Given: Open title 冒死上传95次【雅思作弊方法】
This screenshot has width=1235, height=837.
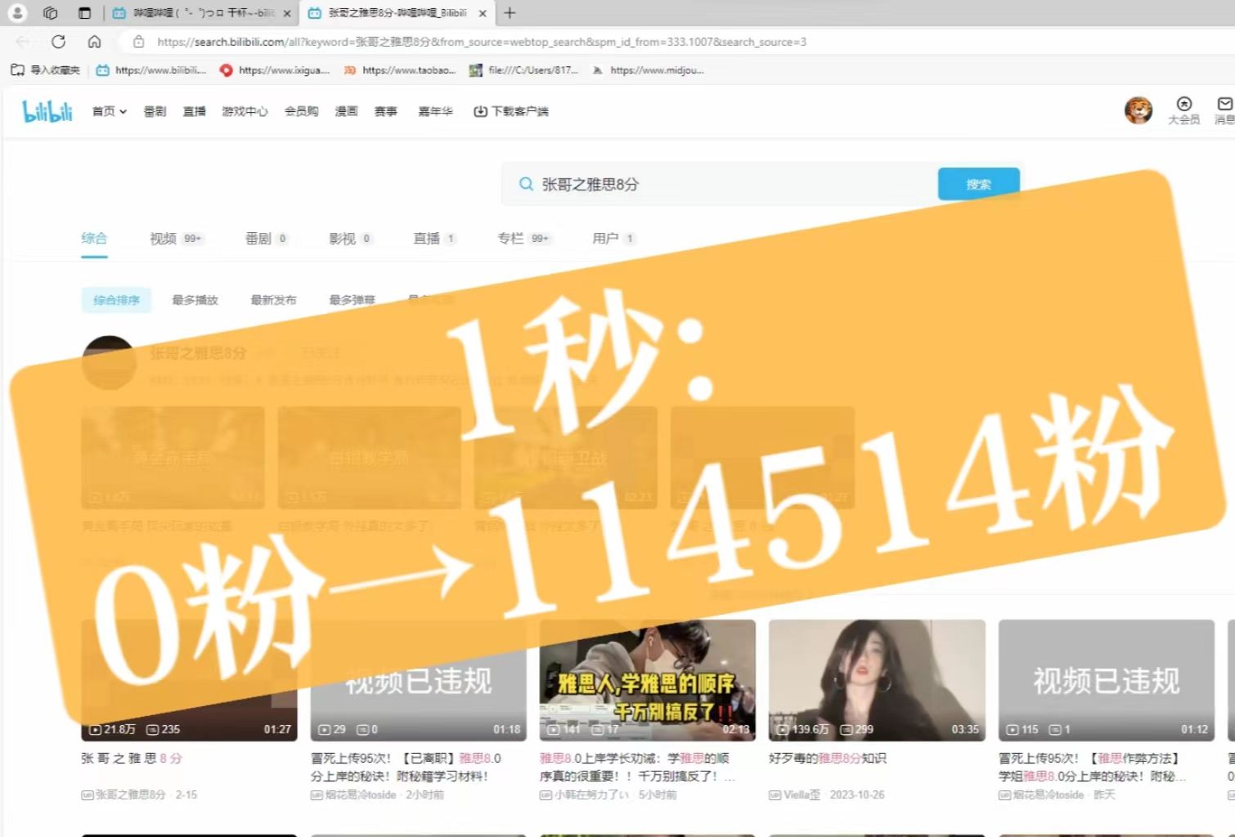Looking at the screenshot, I should (x=1092, y=768).
